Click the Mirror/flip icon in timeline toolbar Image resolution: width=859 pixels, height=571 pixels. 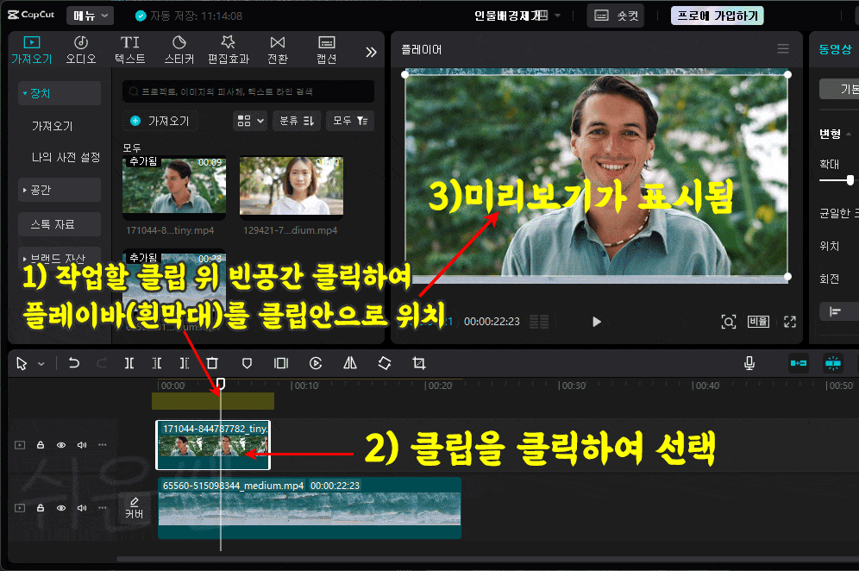click(x=350, y=363)
